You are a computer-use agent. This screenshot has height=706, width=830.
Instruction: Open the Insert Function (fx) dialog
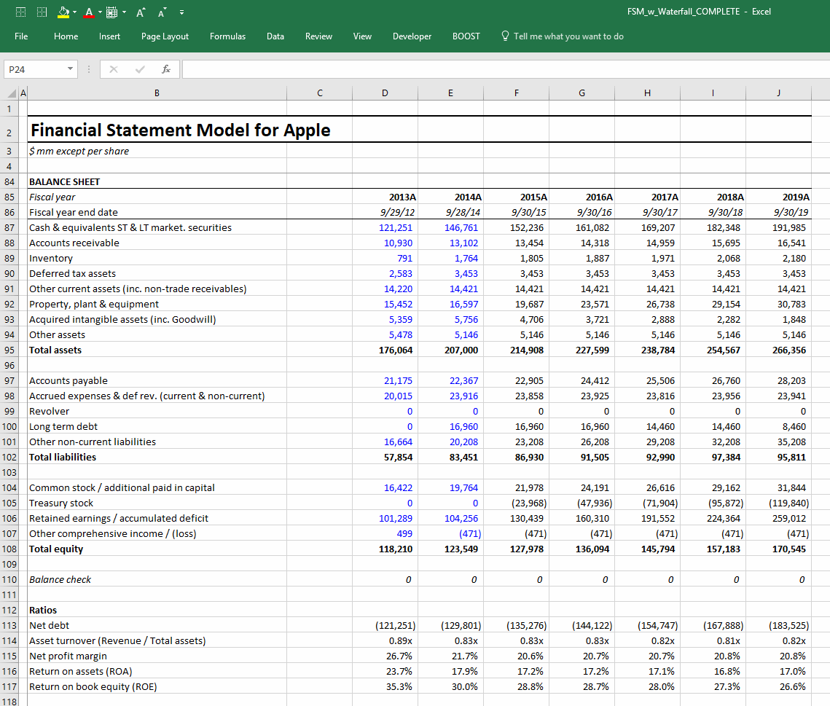[x=165, y=68]
